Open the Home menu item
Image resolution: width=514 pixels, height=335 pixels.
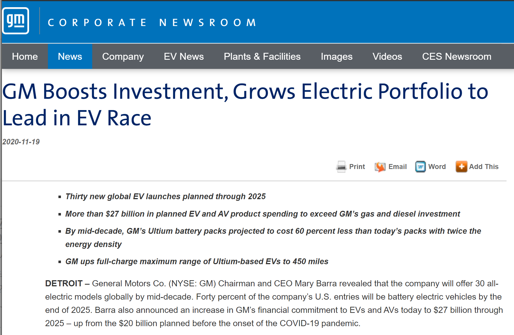25,56
